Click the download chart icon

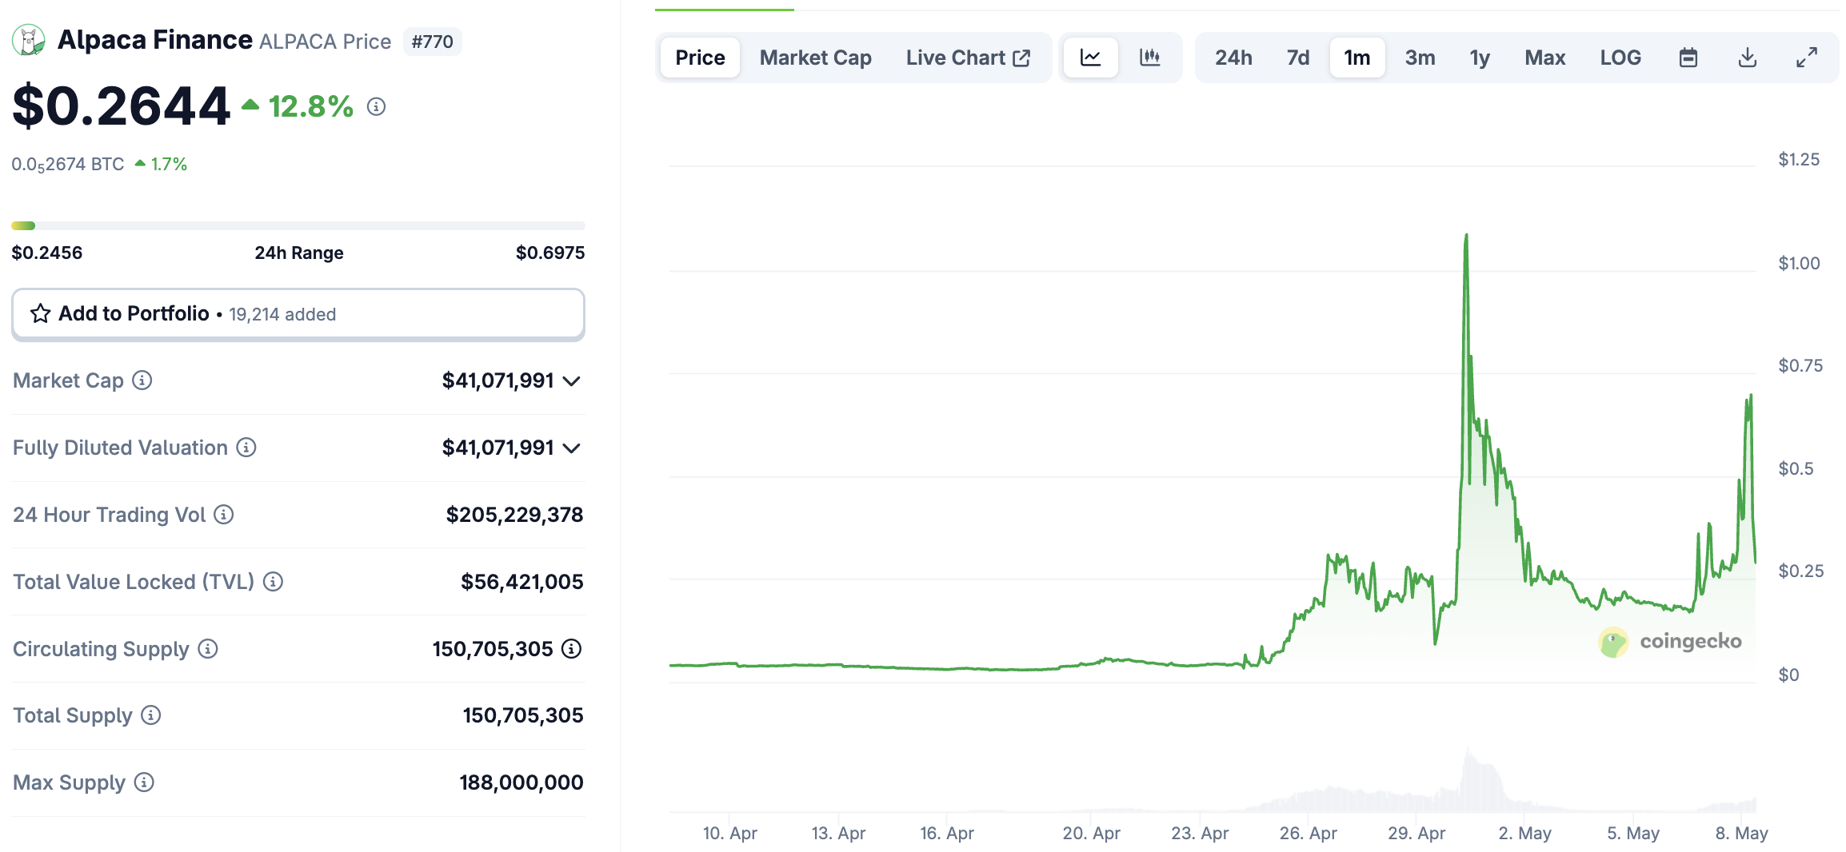tap(1748, 57)
